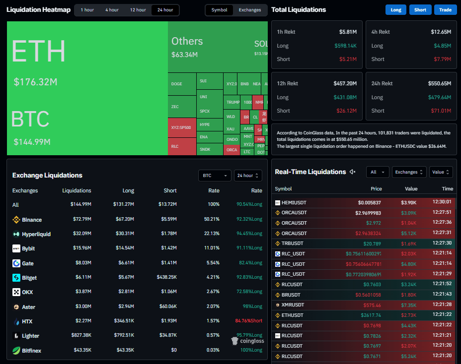Click the Trade button

point(445,10)
